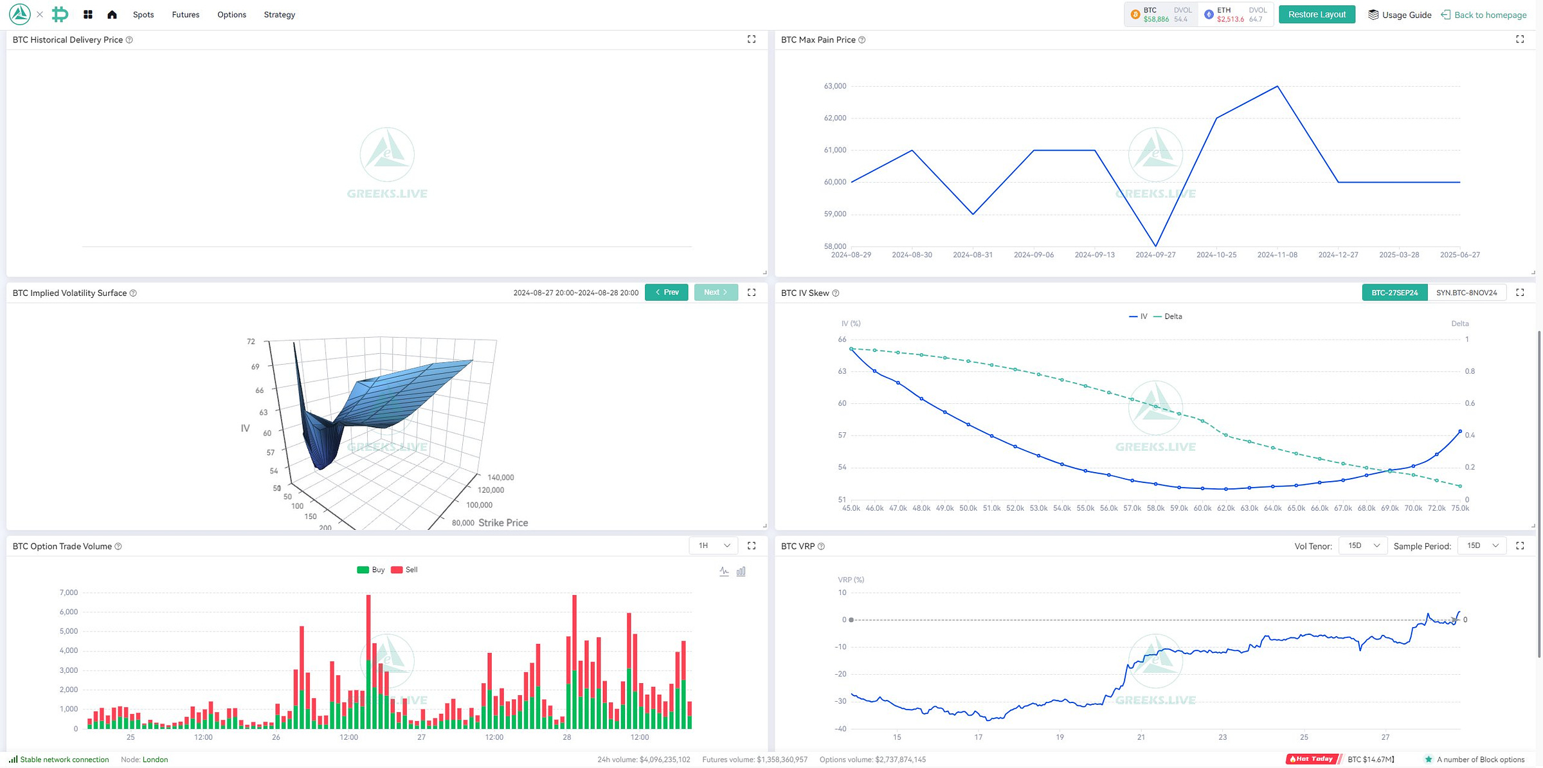Click the Restore Layout button
The image size is (1543, 768).
[1317, 14]
